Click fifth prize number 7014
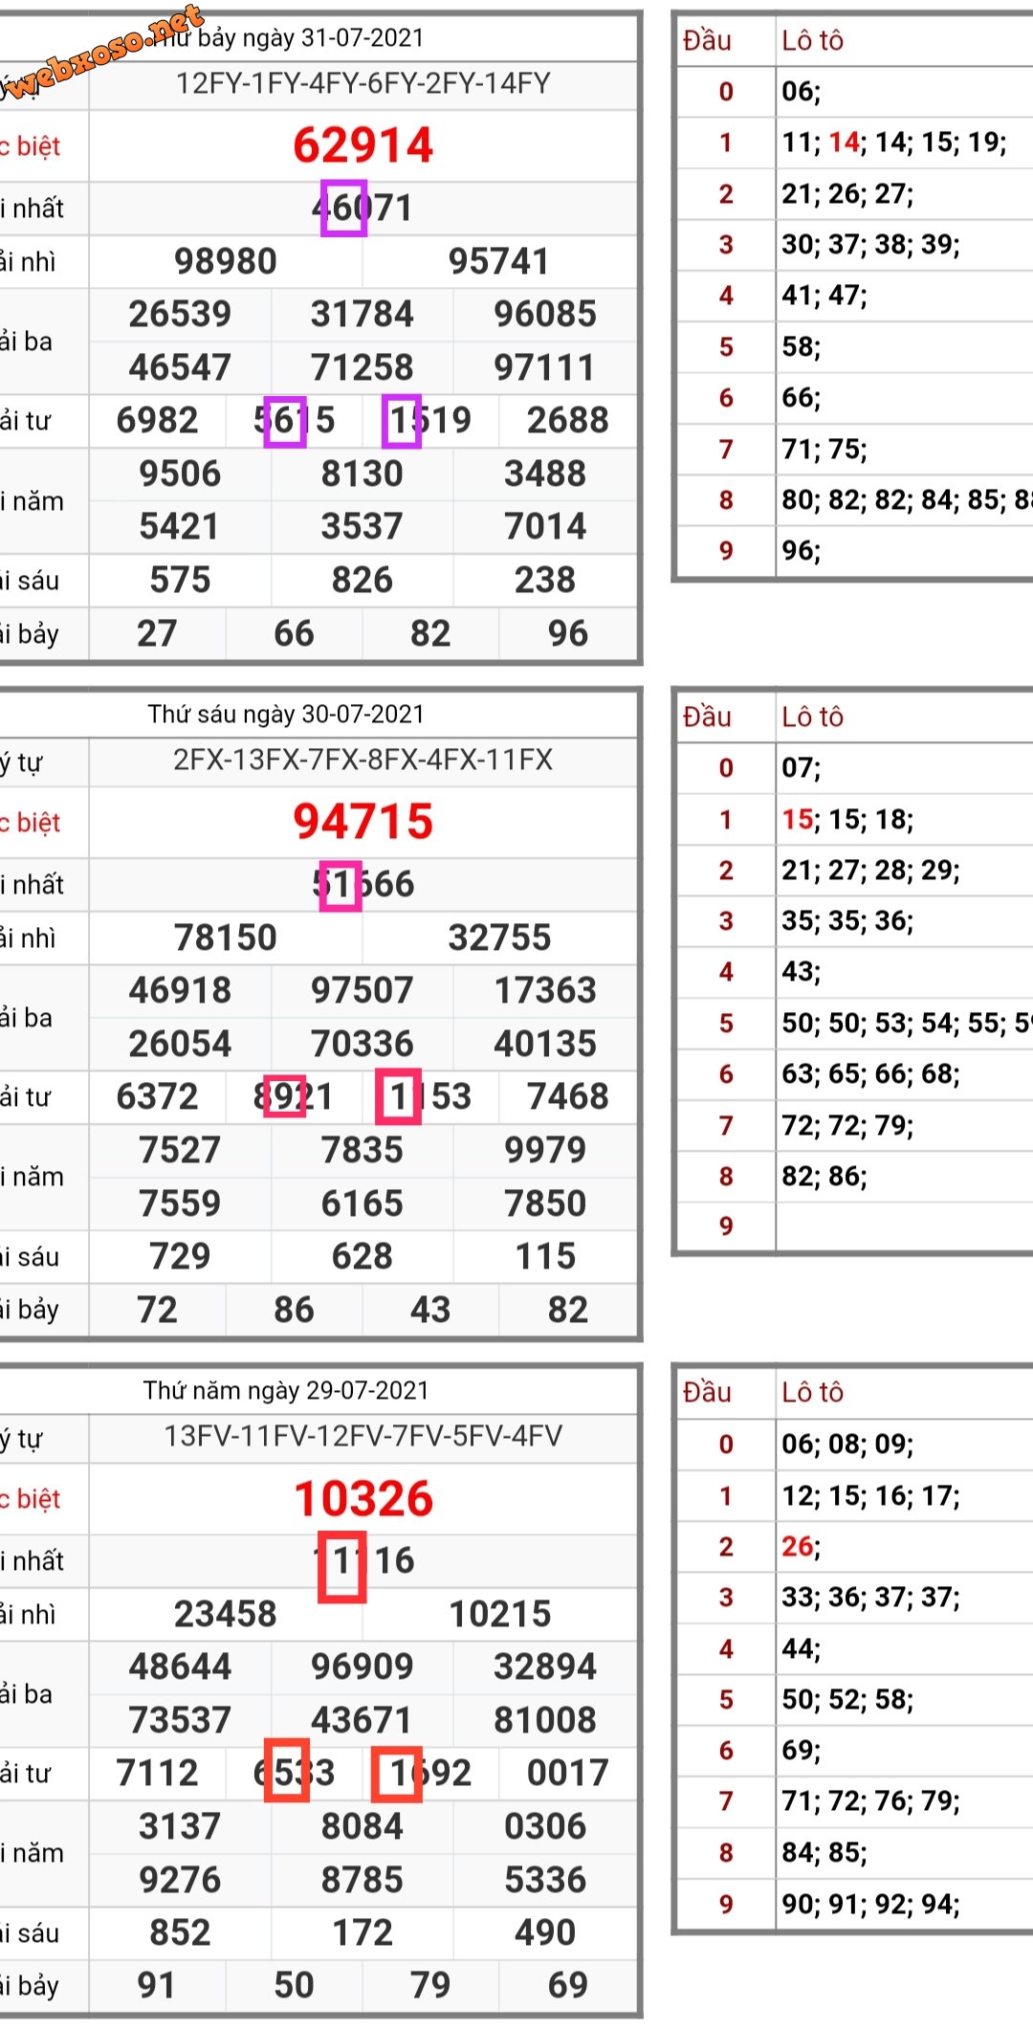The image size is (1033, 2031). (x=545, y=526)
